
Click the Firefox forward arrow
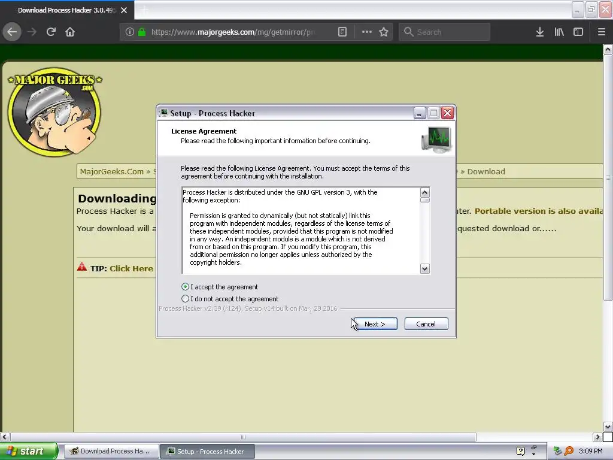point(32,32)
